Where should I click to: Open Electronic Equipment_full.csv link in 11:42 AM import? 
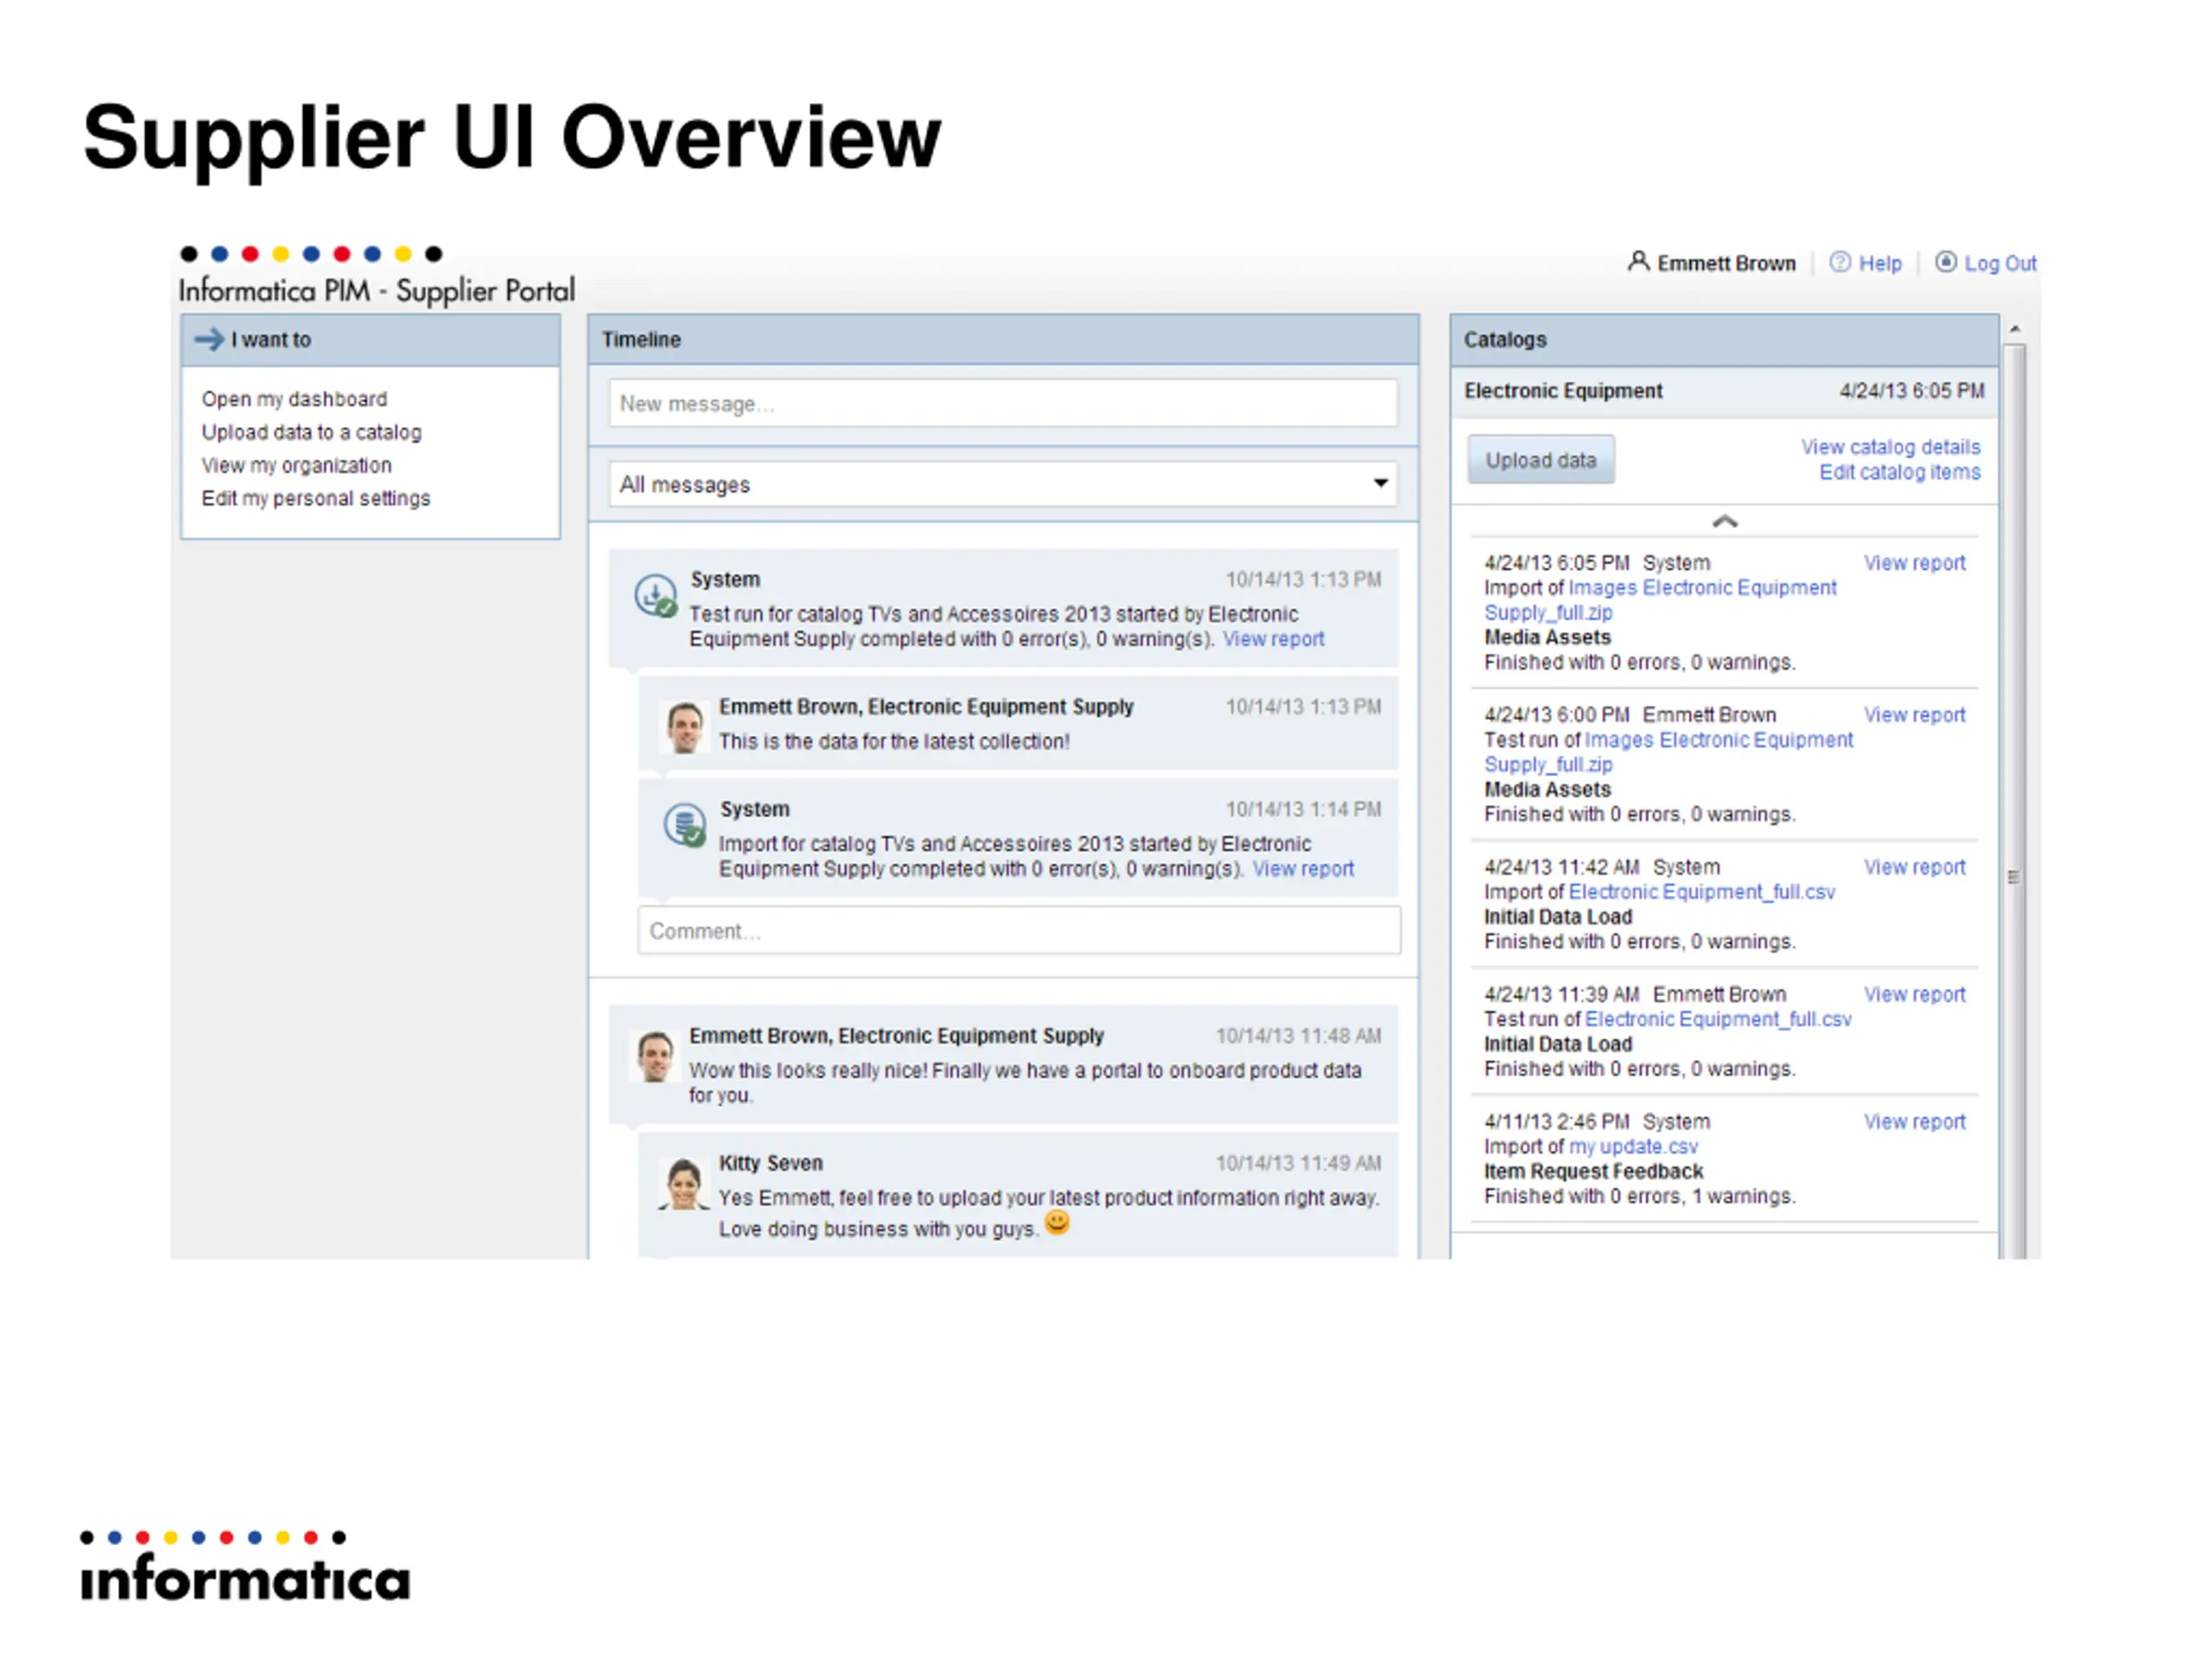tap(1701, 892)
